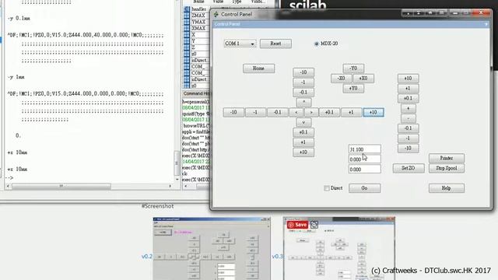Click the Scilab console prompt line (-->)
This screenshot has width=498, height=280.
pos(9,178)
